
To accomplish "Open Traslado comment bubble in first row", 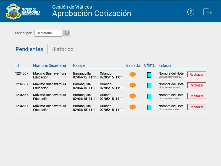I will [x=133, y=75].
